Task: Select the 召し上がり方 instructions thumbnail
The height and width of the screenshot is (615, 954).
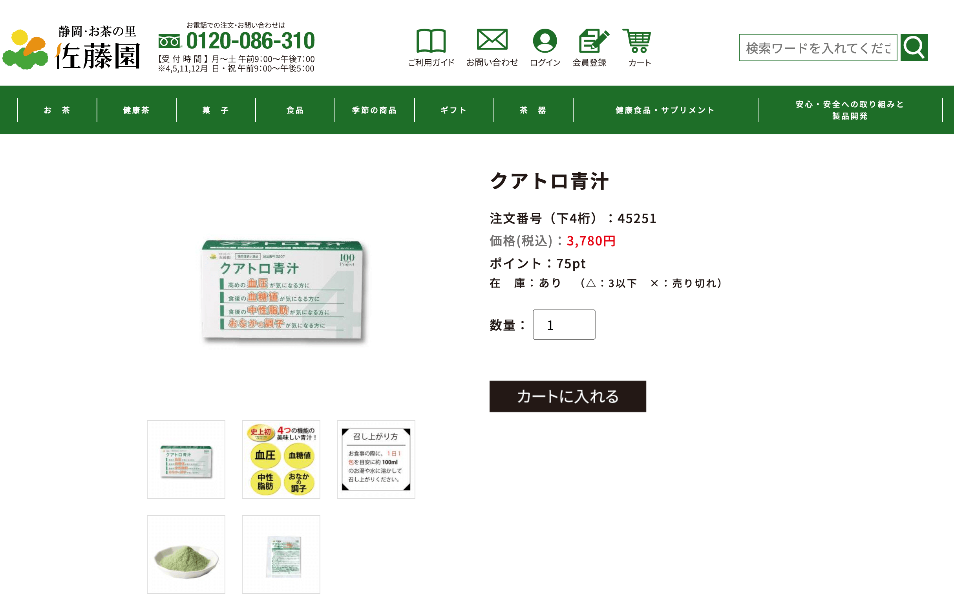Action: coord(376,459)
